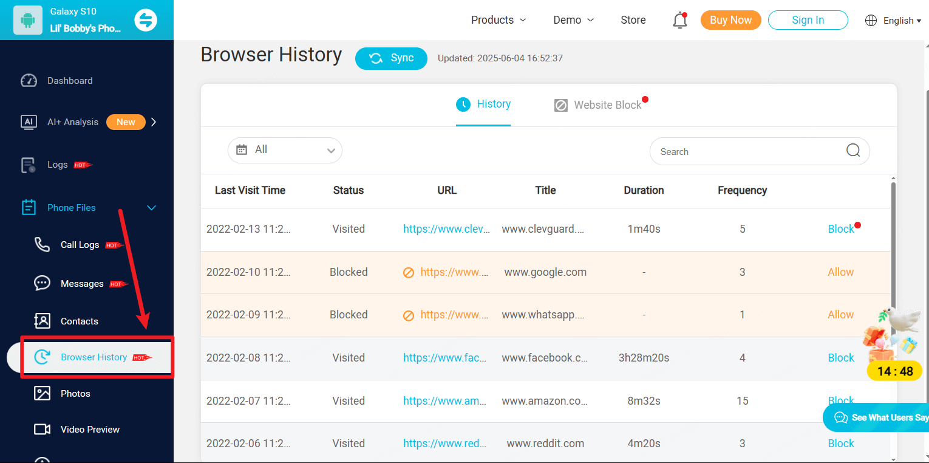Click the Call Logs phone icon
The width and height of the screenshot is (929, 463).
tap(42, 245)
